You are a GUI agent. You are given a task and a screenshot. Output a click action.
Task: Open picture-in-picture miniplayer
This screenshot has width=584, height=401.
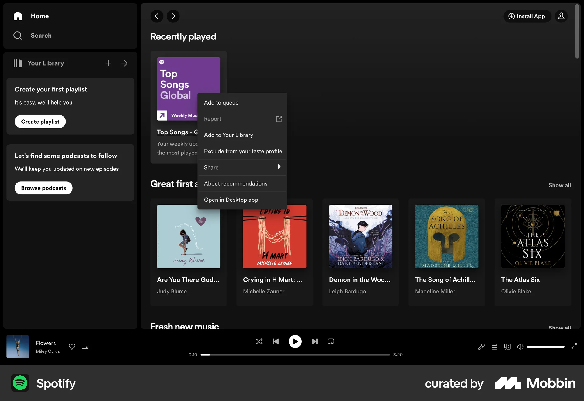coord(85,346)
